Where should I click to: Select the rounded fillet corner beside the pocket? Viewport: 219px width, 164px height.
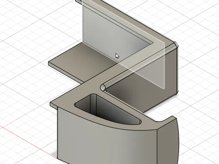[103, 87]
